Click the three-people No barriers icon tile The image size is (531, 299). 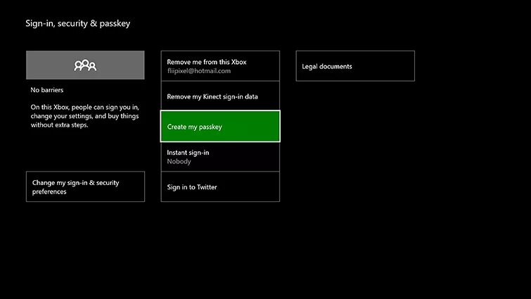85,65
